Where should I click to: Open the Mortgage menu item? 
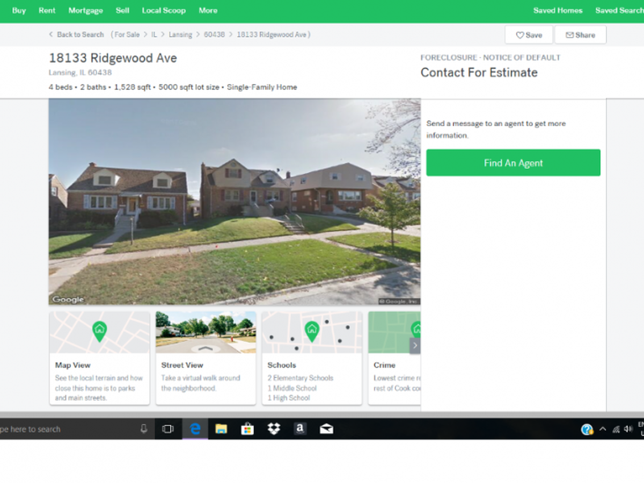[x=85, y=10]
